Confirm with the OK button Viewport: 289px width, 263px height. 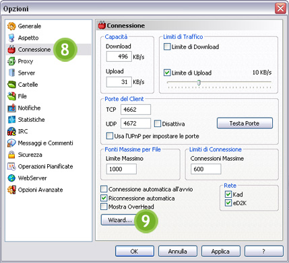pyautogui.click(x=135, y=252)
